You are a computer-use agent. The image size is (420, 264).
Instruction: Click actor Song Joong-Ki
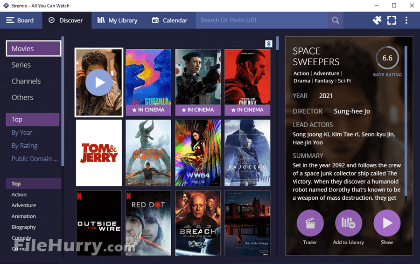(x=310, y=135)
